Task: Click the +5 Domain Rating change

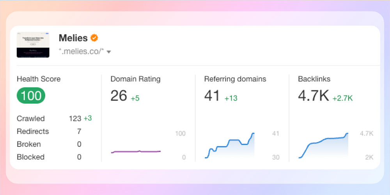Action: click(135, 98)
